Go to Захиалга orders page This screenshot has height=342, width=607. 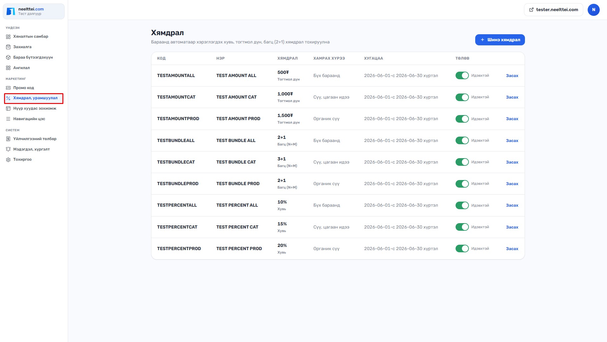pyautogui.click(x=34, y=47)
